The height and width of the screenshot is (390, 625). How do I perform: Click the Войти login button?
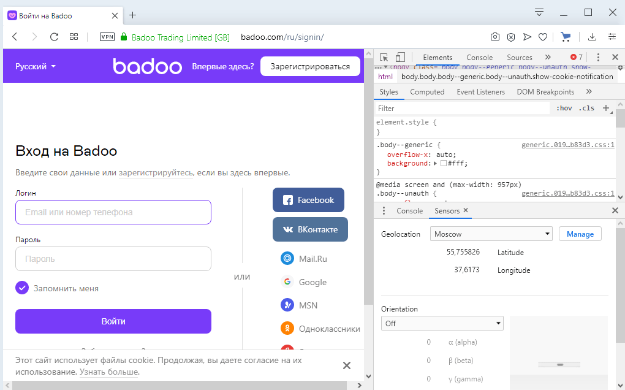pos(113,321)
